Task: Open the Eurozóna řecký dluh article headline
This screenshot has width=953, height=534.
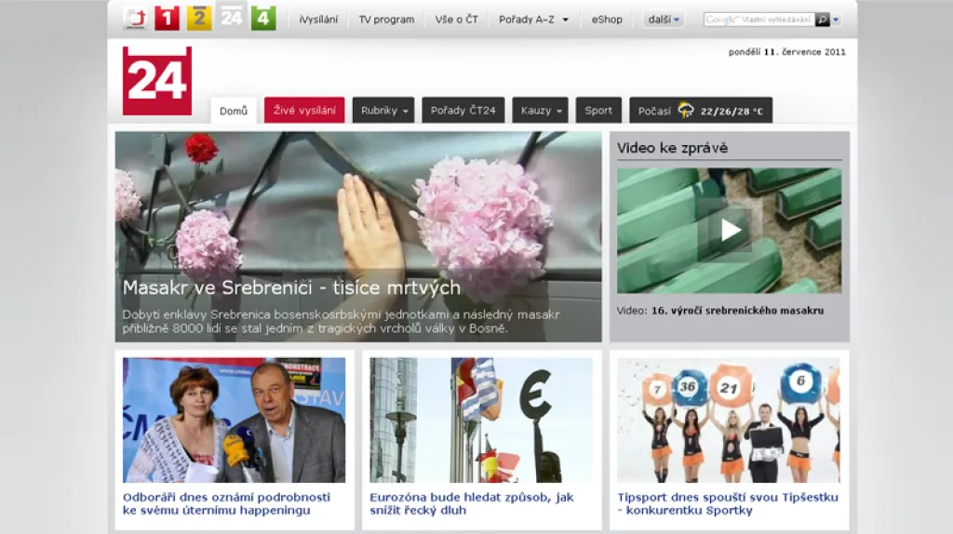Action: click(472, 503)
